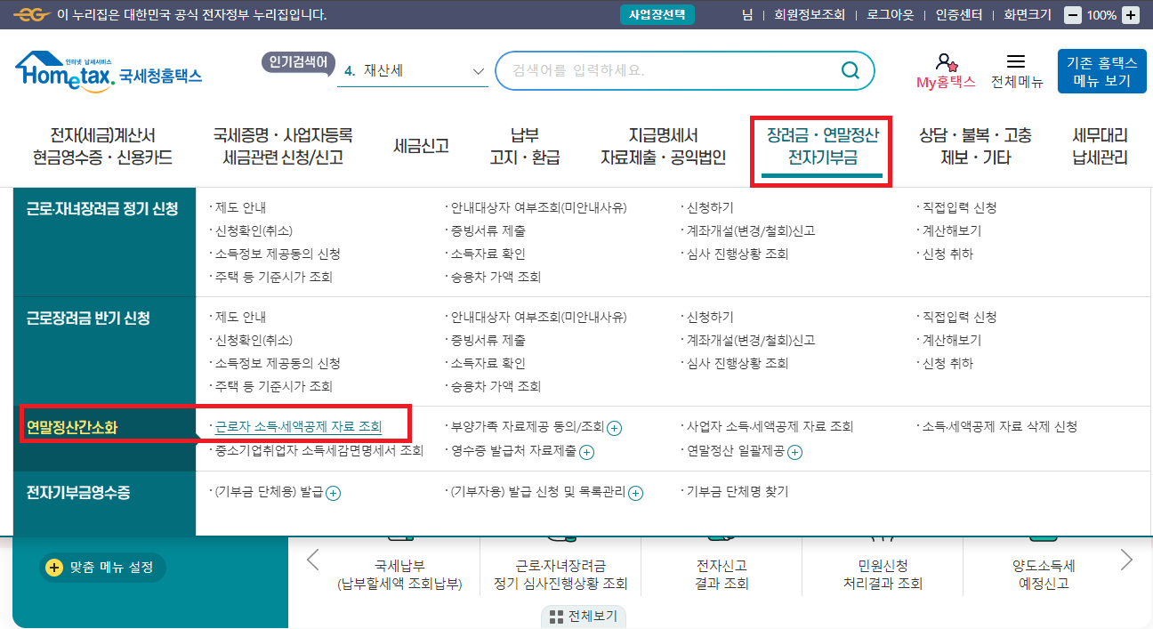Select 전자기부금영수증 category
Viewport: 1153px width, 629px height.
78,493
